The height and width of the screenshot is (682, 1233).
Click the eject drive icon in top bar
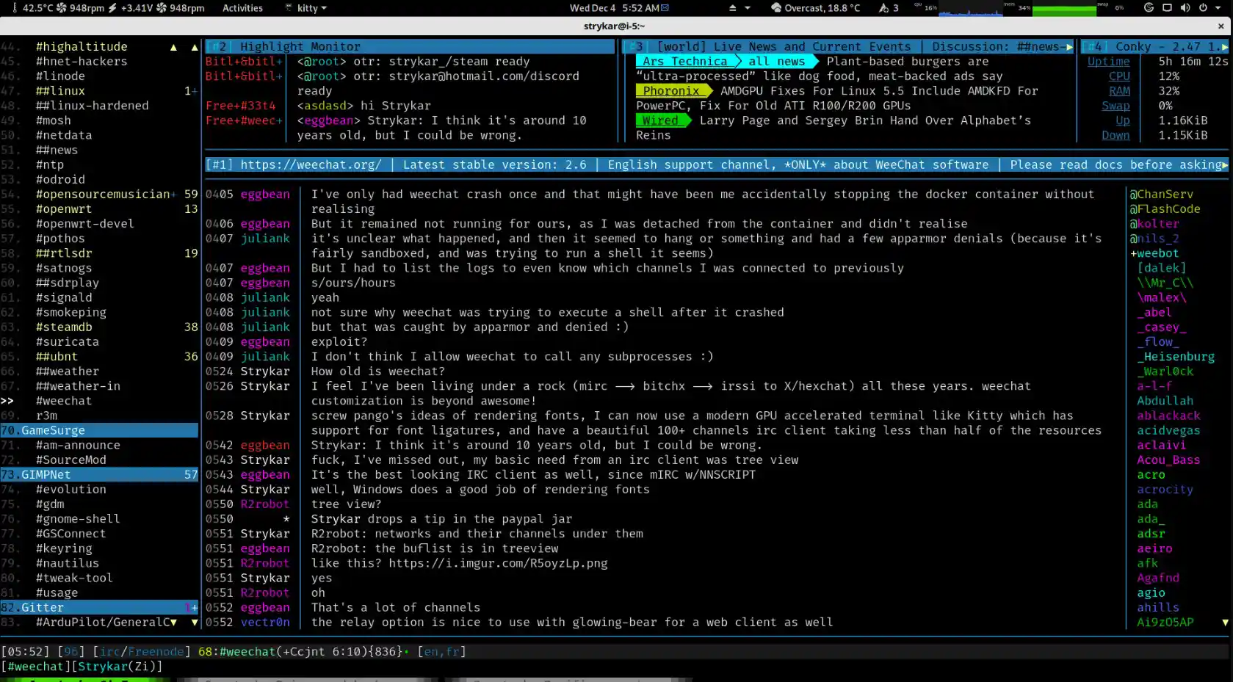click(732, 8)
